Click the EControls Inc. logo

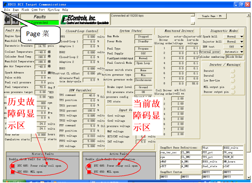(85, 20)
